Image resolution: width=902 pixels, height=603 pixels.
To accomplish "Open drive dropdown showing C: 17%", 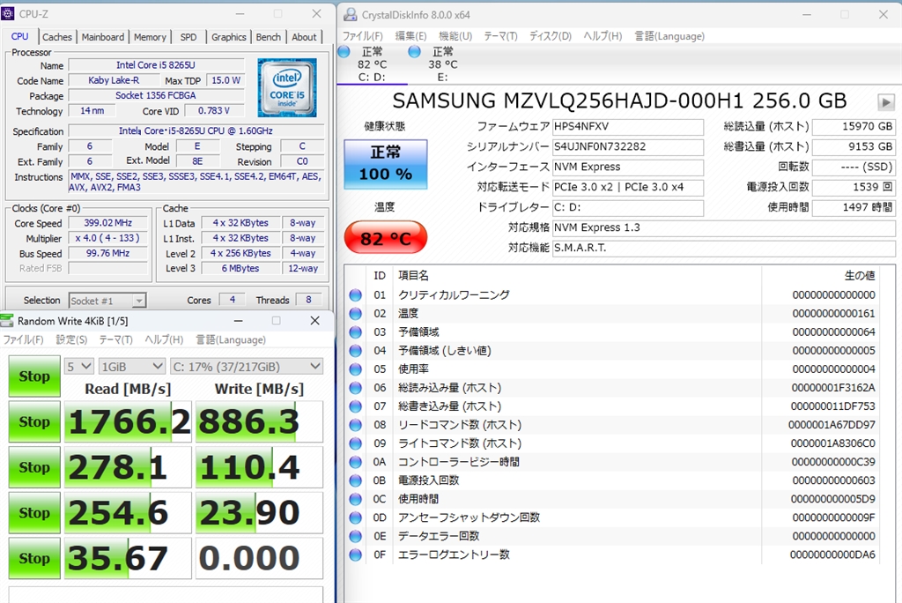I will pos(247,366).
